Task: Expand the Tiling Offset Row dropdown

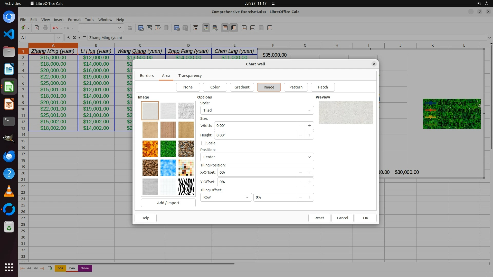Action: (226, 197)
